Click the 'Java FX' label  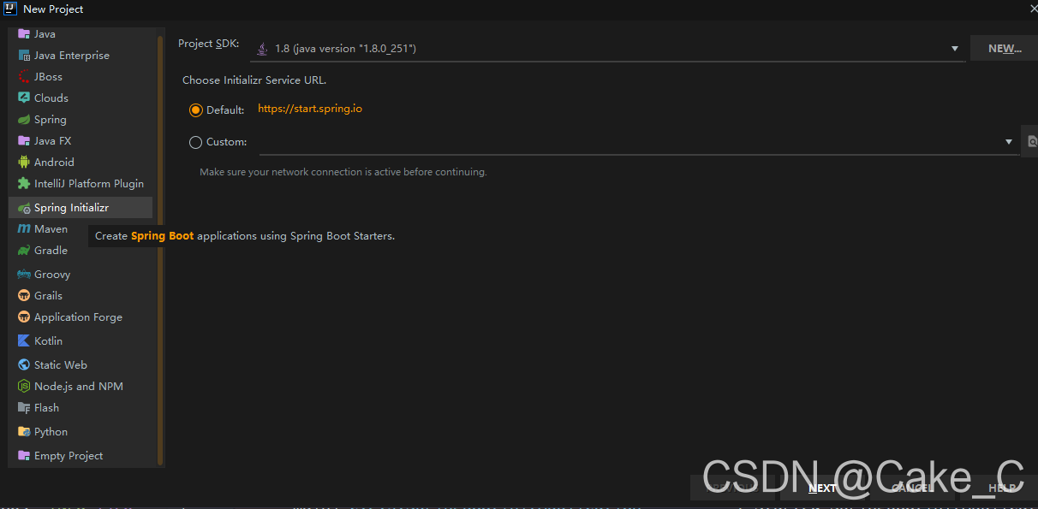click(x=52, y=140)
